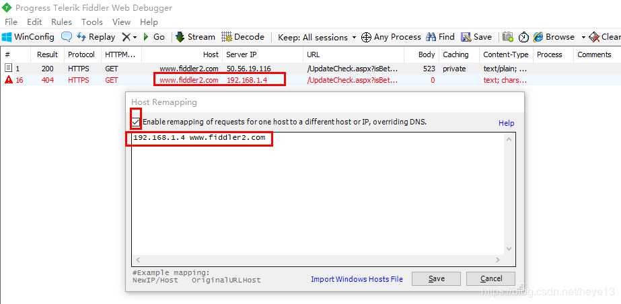The width and height of the screenshot is (621, 304).
Task: Open the Help menu
Action: pyautogui.click(x=149, y=22)
